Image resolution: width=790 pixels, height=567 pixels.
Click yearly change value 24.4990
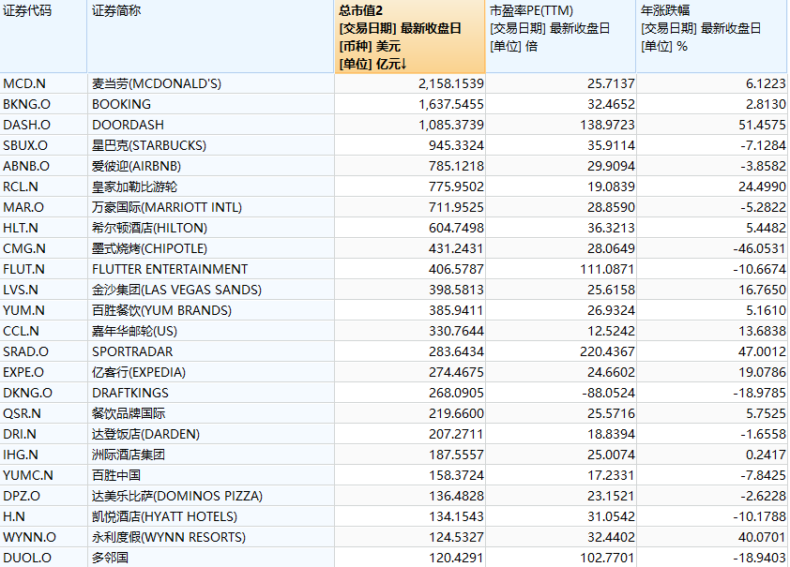(762, 187)
